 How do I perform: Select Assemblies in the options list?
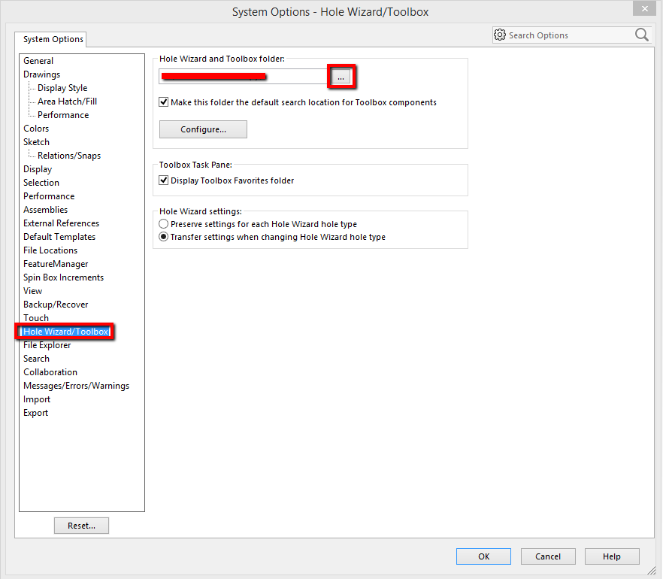(x=46, y=210)
